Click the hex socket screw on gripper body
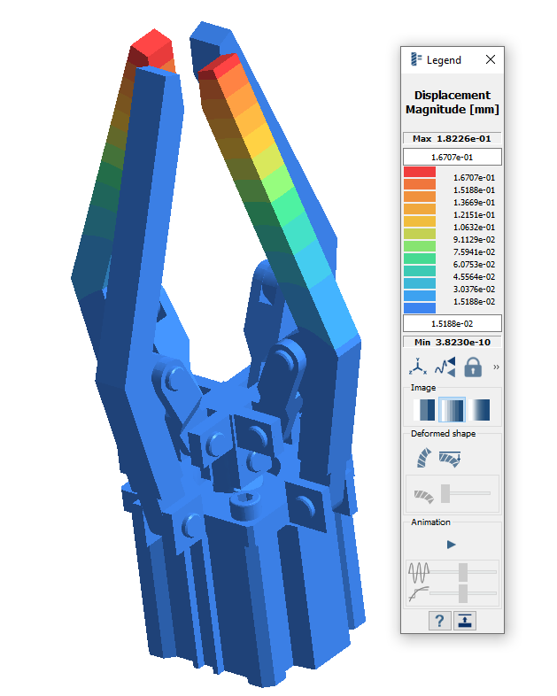The image size is (557, 696). point(245,504)
